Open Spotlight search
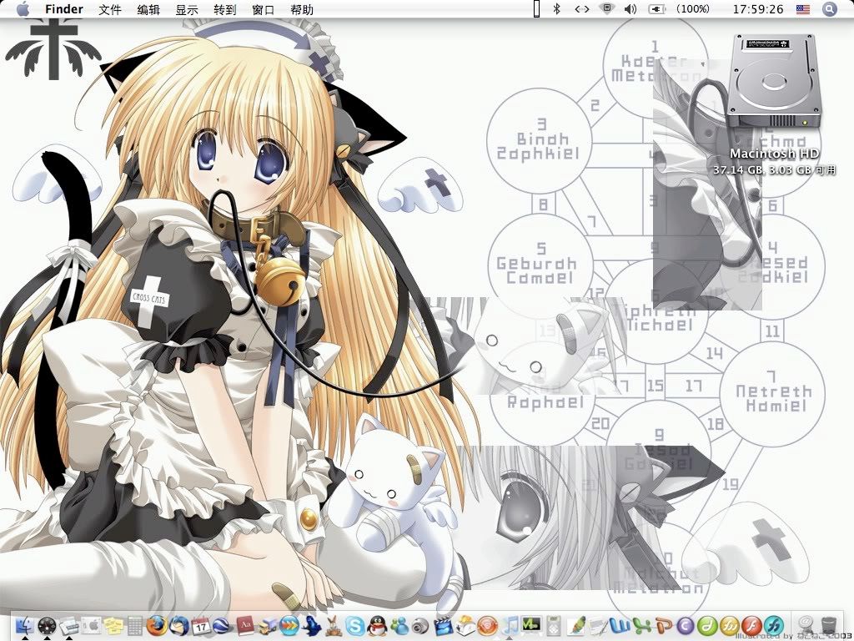Viewport: 854px width, 641px height. pos(830,9)
